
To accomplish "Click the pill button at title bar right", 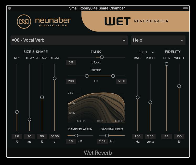I will (x=185, y=8).
